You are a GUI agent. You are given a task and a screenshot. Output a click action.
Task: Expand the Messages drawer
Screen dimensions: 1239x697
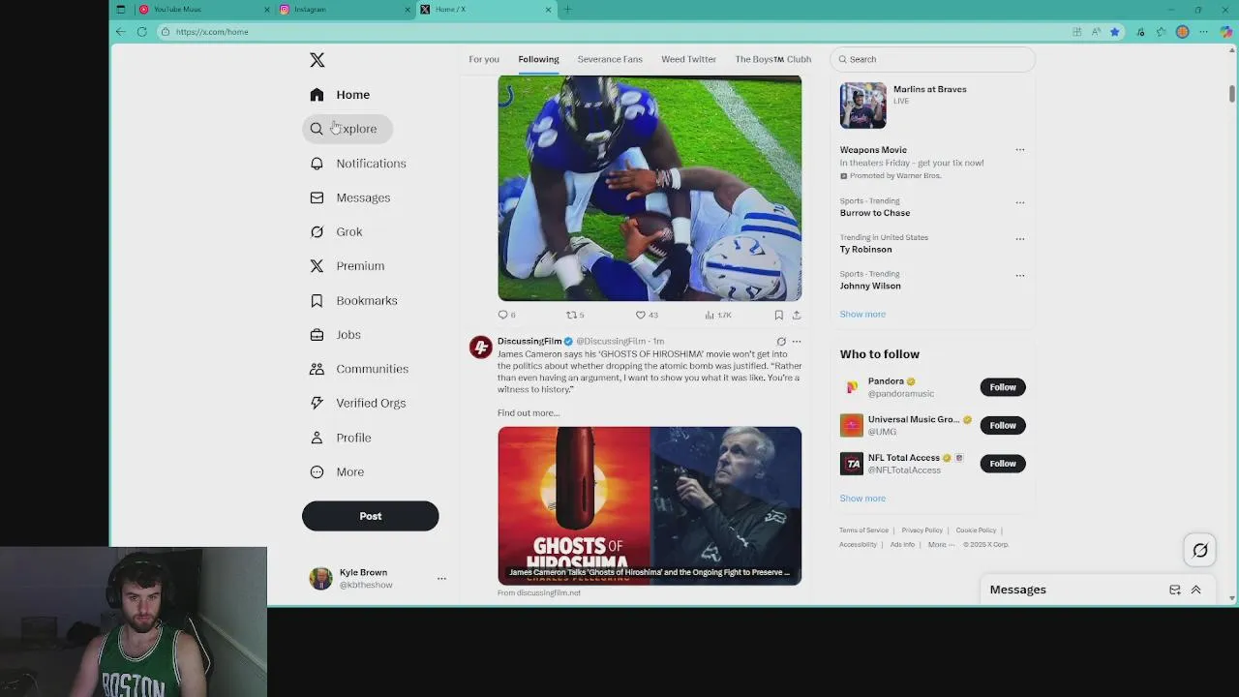point(1196,590)
